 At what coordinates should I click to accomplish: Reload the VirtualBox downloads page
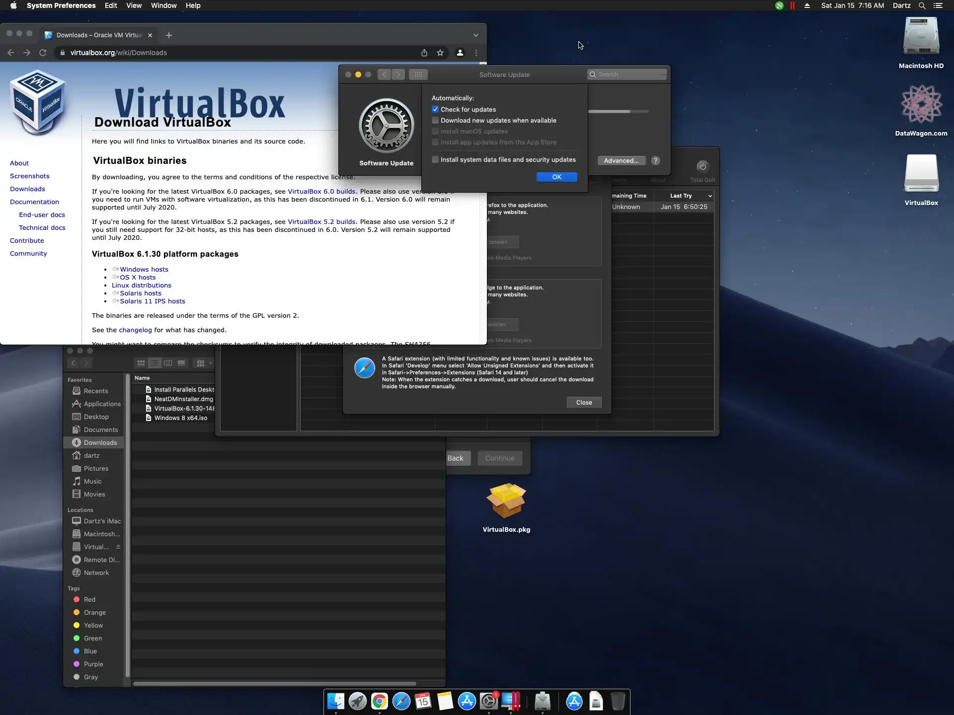(x=43, y=53)
